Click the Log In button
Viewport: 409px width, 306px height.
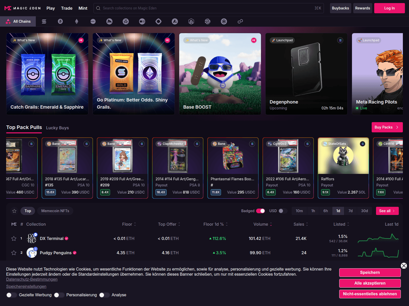coord(389,8)
